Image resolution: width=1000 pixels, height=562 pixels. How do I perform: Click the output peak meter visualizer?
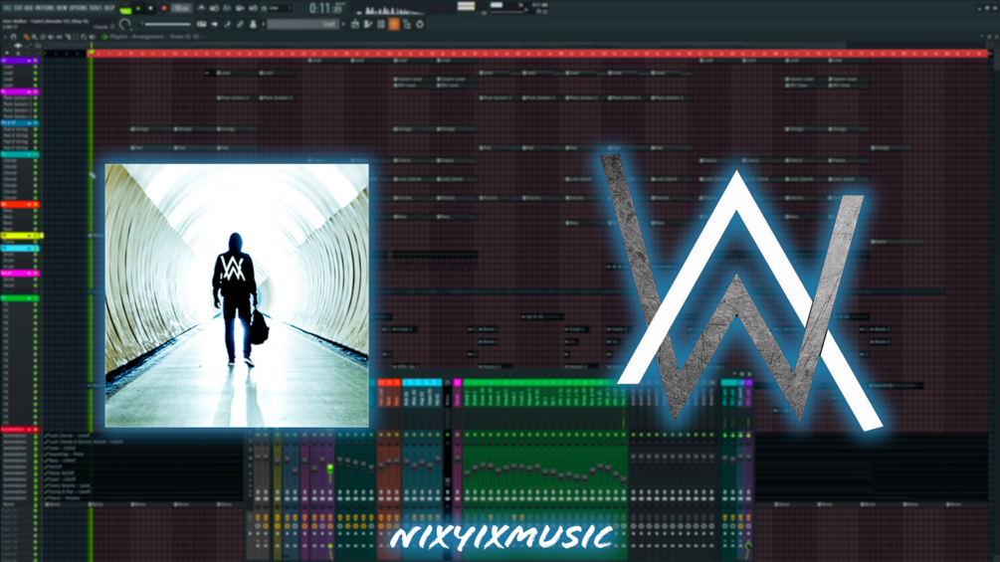click(x=466, y=6)
